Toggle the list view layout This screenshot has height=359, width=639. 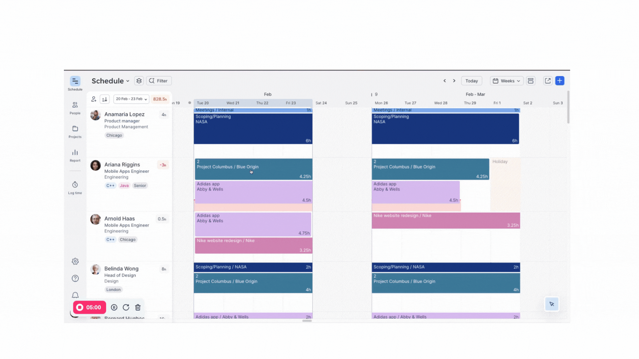click(x=531, y=81)
